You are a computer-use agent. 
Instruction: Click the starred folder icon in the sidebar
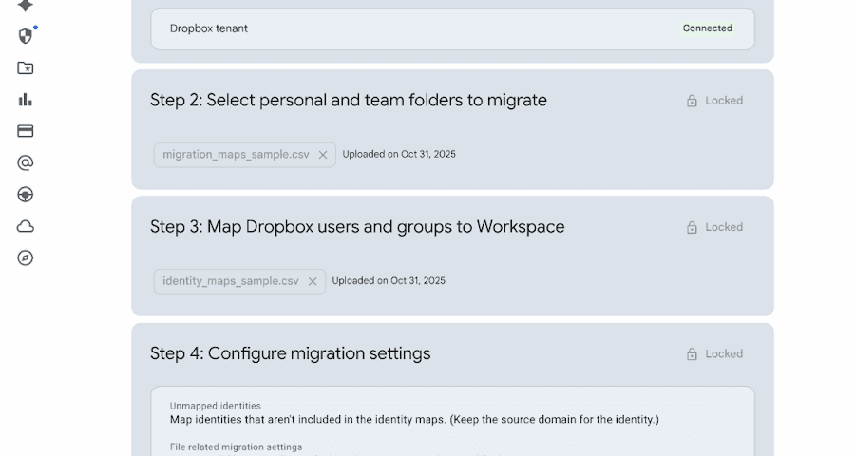coord(26,67)
